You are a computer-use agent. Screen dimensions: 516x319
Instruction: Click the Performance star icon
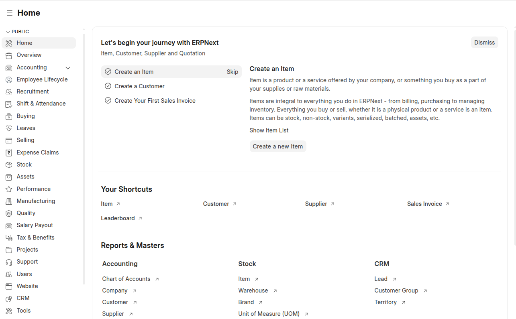click(x=9, y=189)
